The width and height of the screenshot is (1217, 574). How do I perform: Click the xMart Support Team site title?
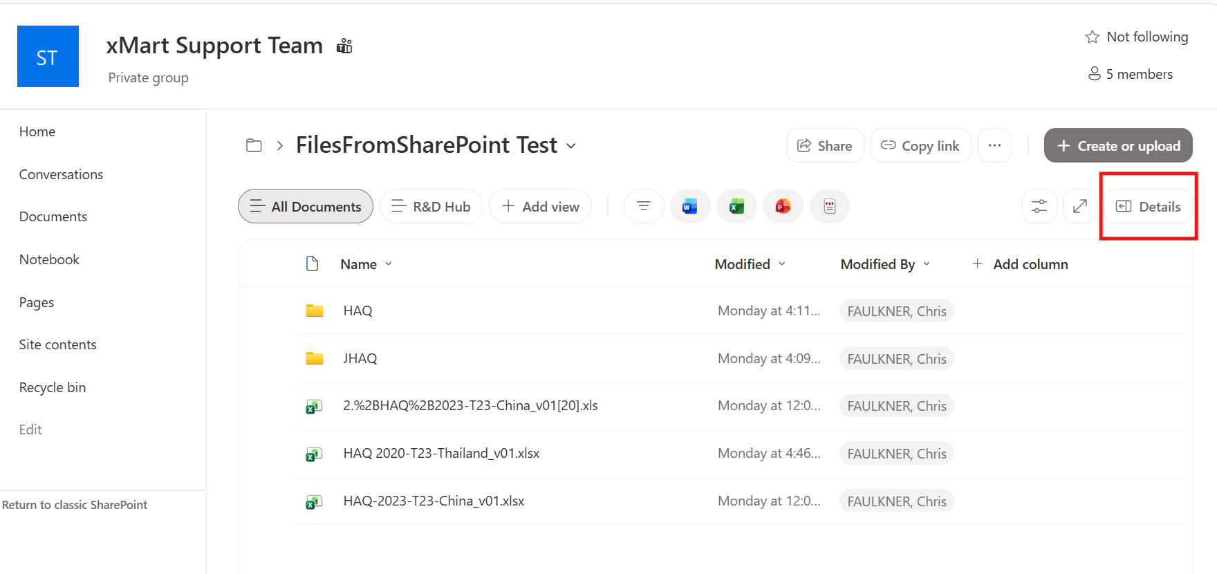click(x=214, y=46)
